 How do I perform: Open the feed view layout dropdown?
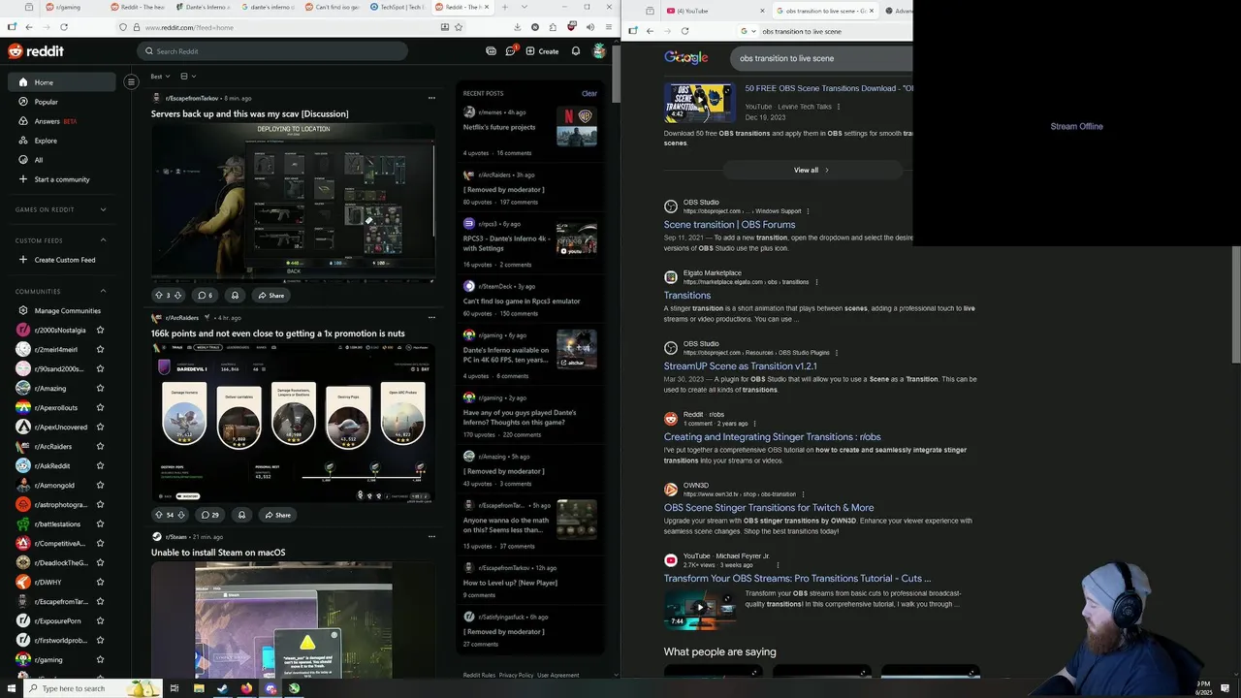click(188, 76)
